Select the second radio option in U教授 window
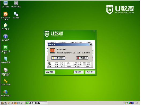The height and width of the screenshot is (105, 141). click(x=59, y=42)
